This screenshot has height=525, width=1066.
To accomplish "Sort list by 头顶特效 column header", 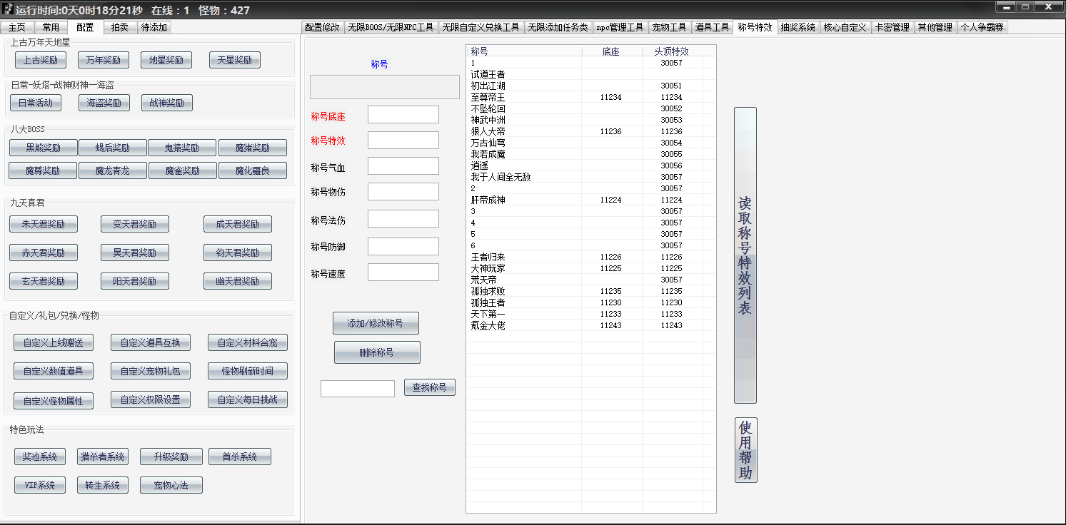I will point(671,51).
